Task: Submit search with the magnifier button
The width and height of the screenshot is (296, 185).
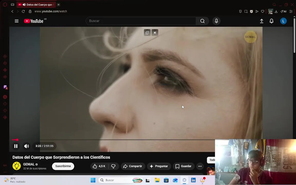Action: [202, 21]
